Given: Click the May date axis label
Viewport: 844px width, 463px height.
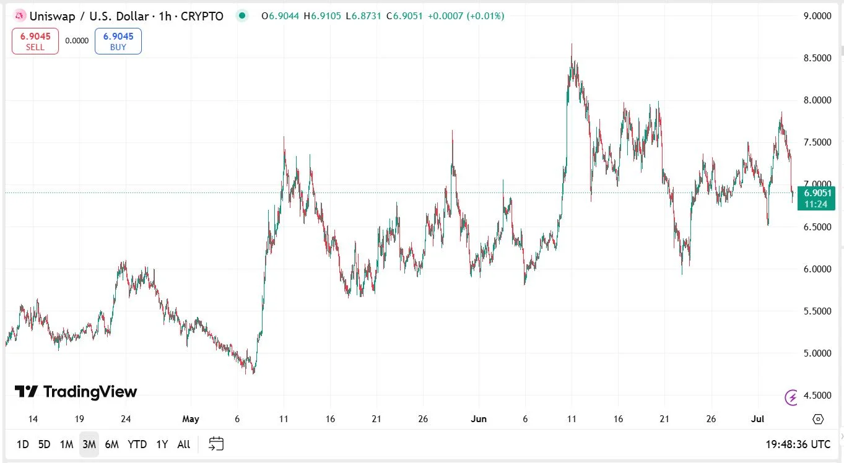Looking at the screenshot, I should tap(191, 419).
